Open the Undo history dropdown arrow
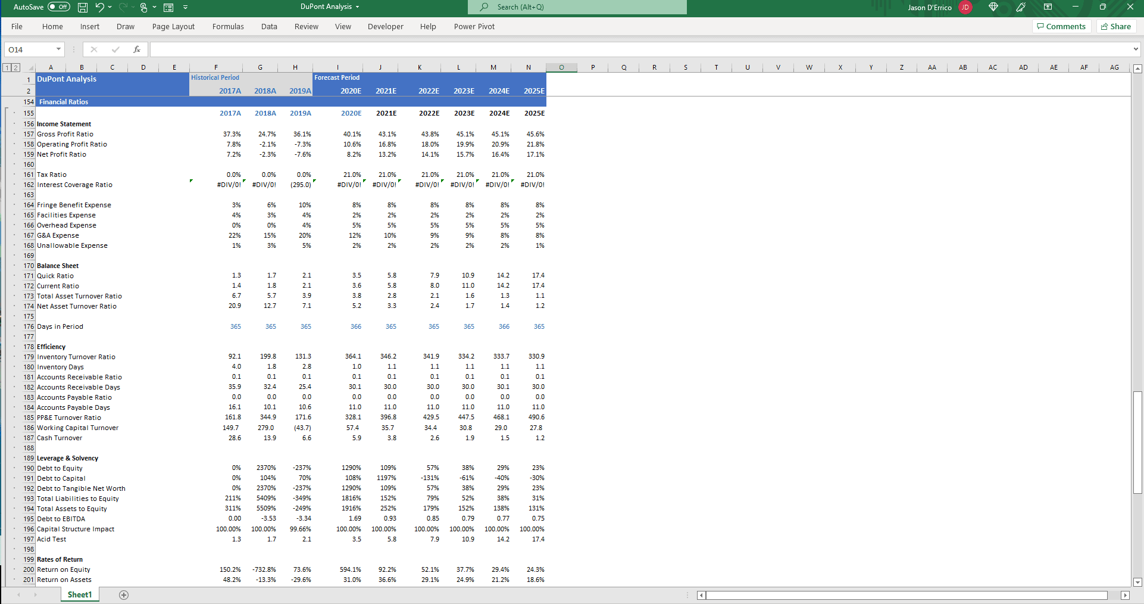The image size is (1144, 604). coord(110,7)
